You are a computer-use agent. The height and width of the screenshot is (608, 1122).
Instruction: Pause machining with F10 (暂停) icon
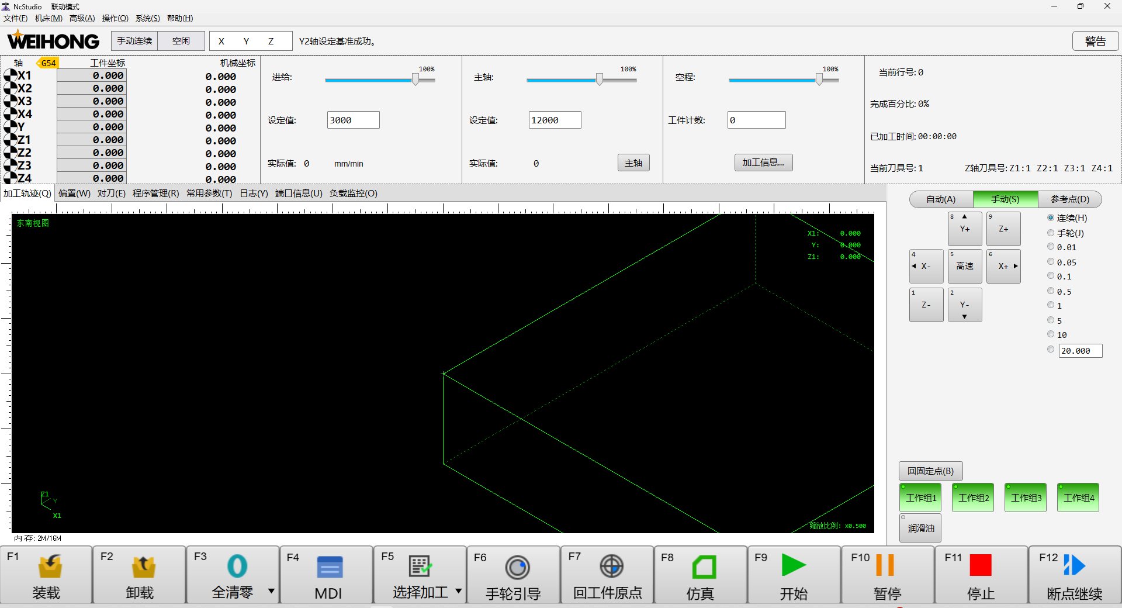point(885,565)
